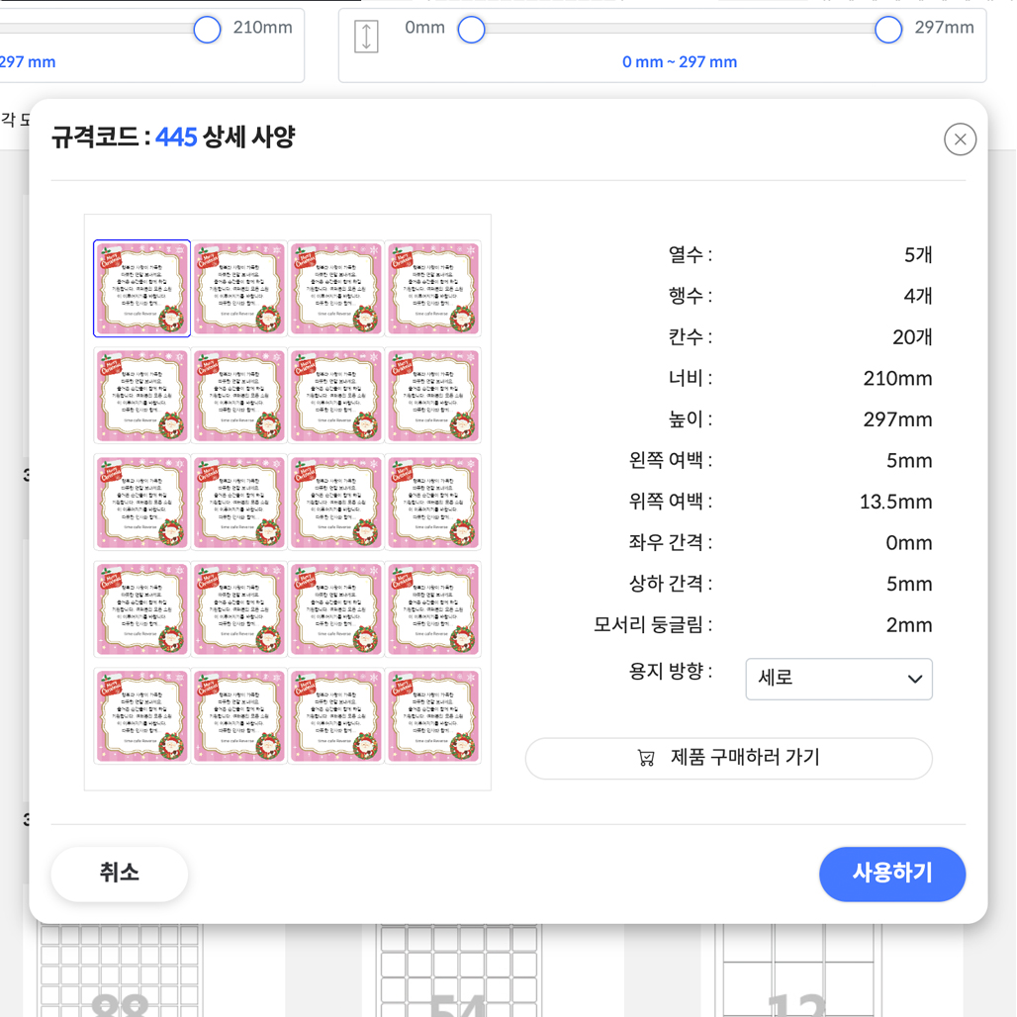Select the highlighted first label in preview

[142, 289]
